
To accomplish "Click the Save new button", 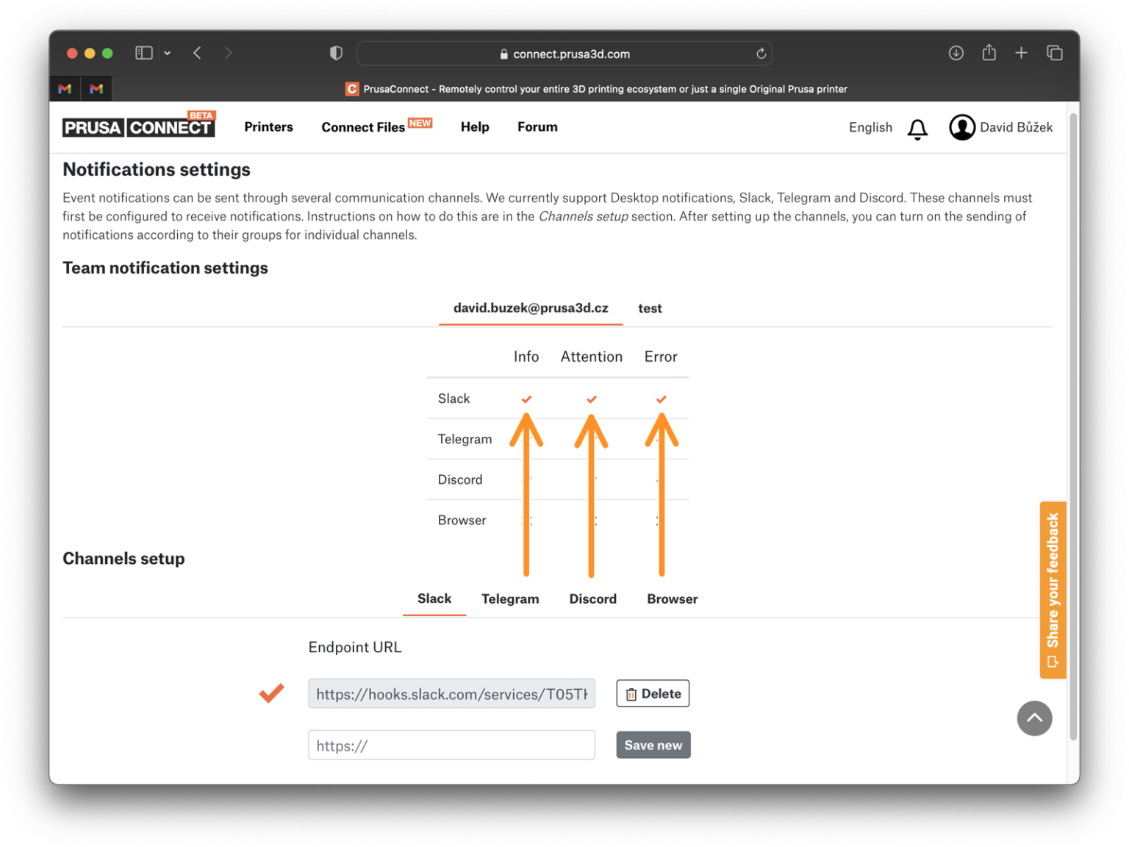I will (x=653, y=745).
